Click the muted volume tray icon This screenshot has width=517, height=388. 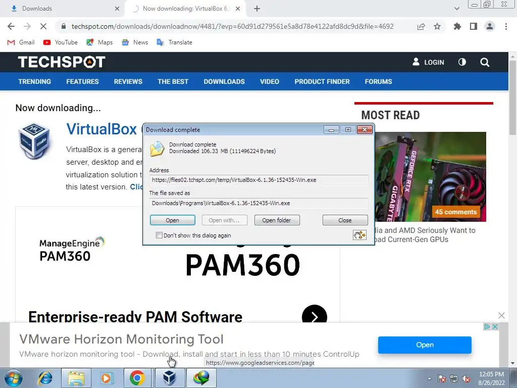466,378
